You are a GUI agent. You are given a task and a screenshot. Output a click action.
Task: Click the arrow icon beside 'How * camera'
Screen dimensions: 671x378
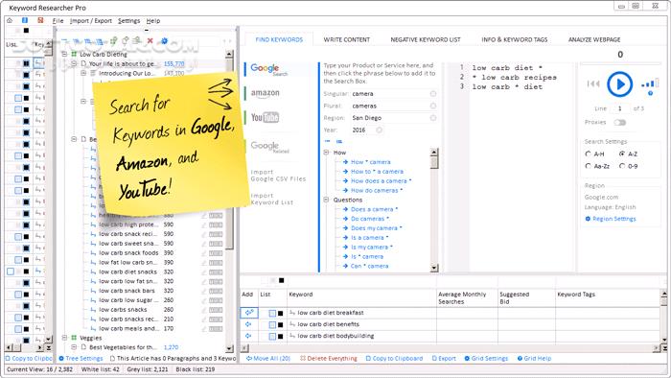tap(345, 162)
